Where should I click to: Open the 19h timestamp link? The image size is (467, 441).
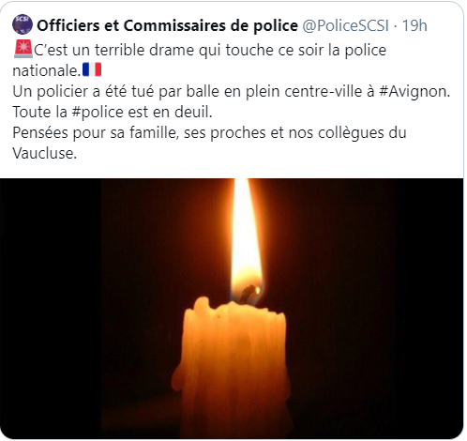414,25
